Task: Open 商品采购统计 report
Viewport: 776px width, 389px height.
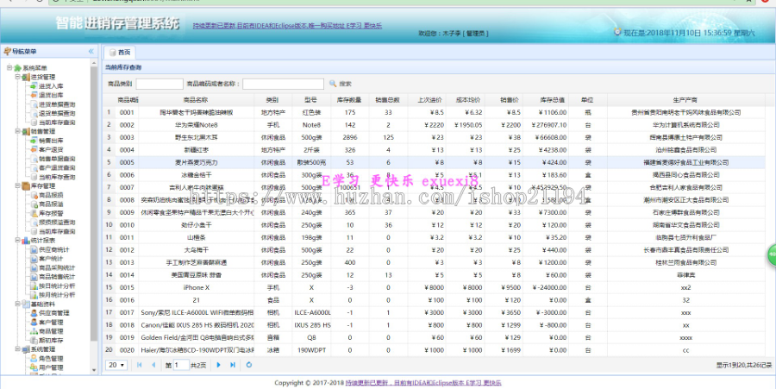Action: click(57, 267)
